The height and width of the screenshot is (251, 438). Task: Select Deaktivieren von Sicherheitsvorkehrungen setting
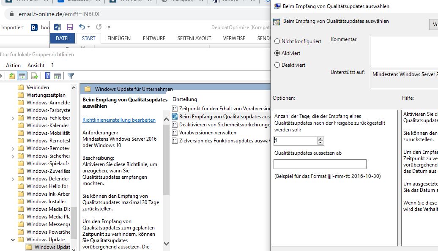pos(225,125)
